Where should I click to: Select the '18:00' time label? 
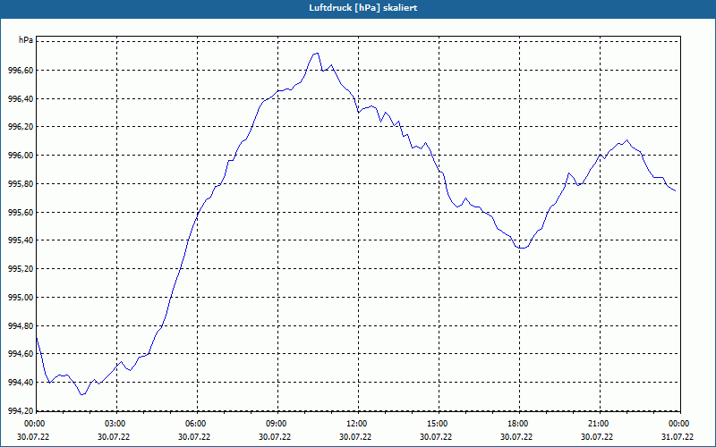[519, 424]
